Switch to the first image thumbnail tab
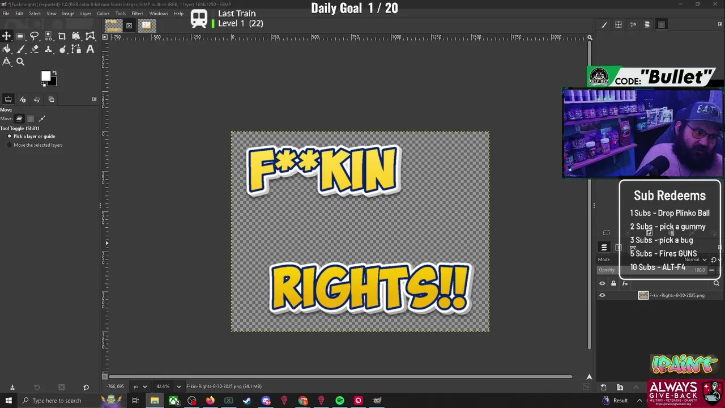Screen dimensions: 725x408 pyautogui.click(x=114, y=25)
